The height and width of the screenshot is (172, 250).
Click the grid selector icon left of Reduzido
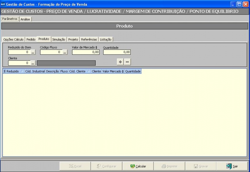[x=4, y=71]
